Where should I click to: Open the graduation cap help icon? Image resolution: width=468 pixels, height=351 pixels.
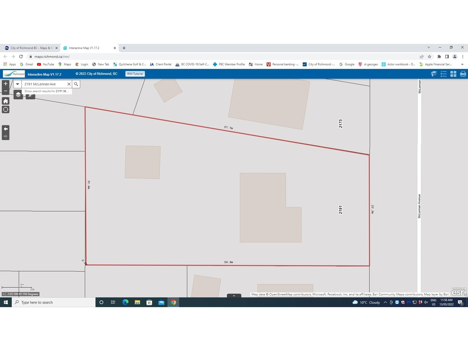434,74
